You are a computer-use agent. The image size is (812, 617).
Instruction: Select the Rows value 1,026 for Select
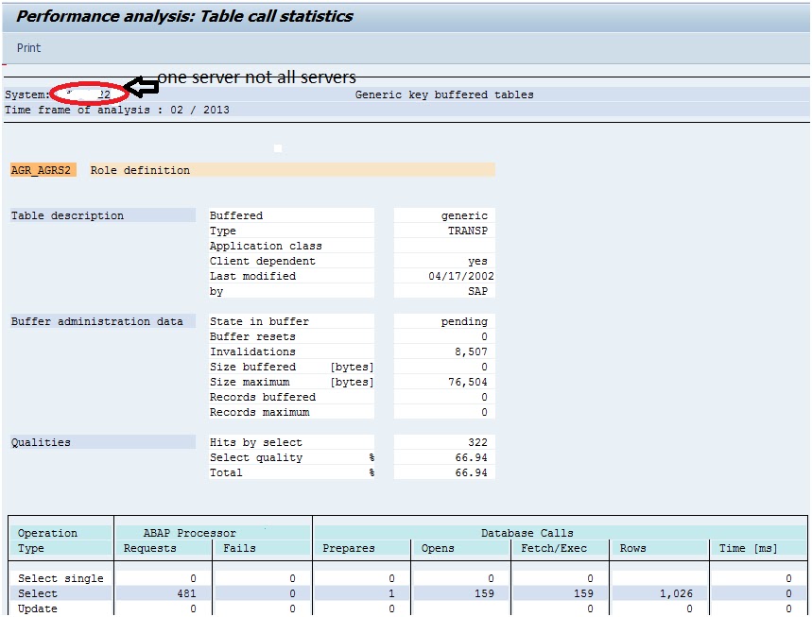[x=679, y=592]
